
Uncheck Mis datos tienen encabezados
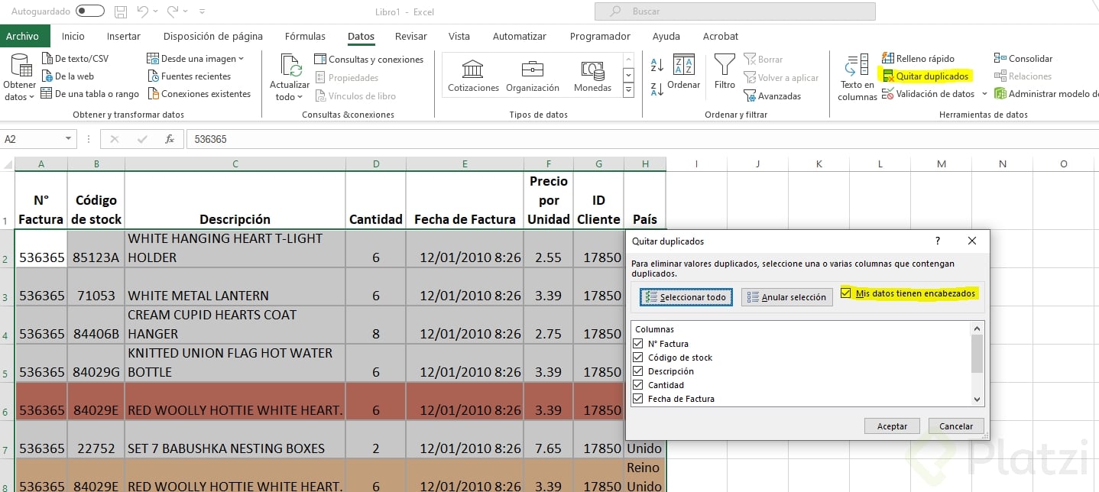click(x=846, y=293)
